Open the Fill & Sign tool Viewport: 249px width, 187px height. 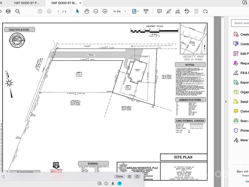click(241, 73)
